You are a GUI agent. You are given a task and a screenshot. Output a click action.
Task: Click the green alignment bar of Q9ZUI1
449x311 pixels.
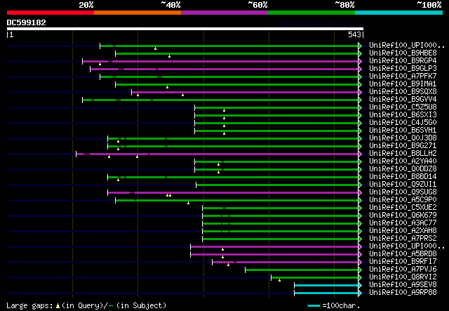pyautogui.click(x=277, y=185)
